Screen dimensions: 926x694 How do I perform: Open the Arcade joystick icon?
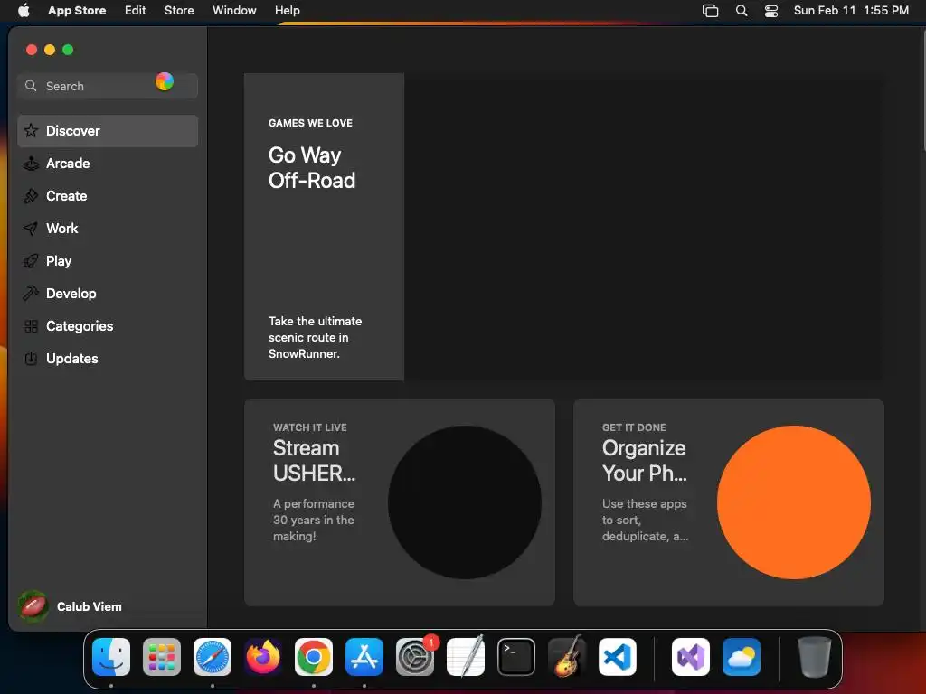tap(31, 164)
